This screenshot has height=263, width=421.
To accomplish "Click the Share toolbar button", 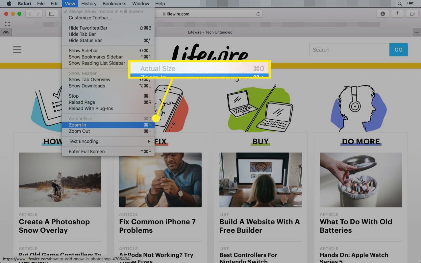I will tap(398, 14).
